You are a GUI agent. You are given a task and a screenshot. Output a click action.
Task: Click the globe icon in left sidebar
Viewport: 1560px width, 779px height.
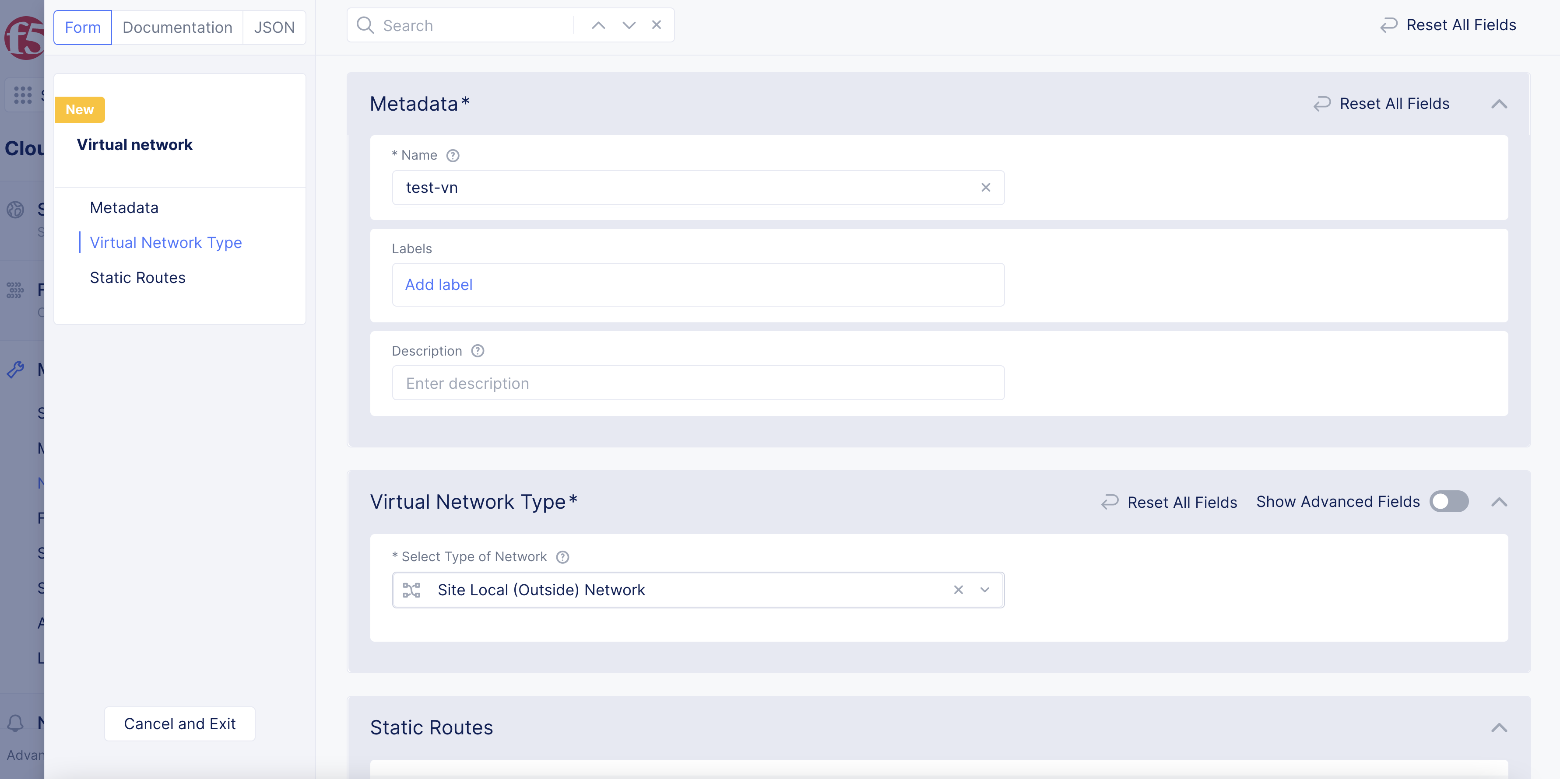(x=16, y=210)
